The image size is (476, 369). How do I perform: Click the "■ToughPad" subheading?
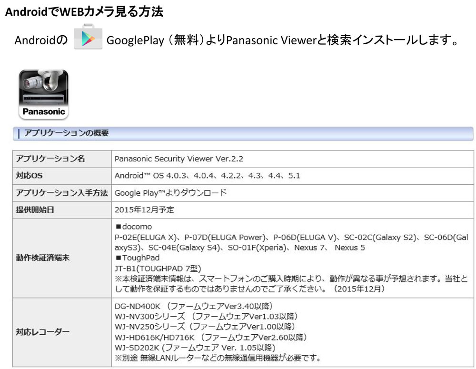tap(137, 258)
